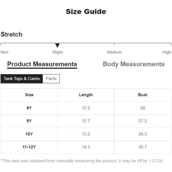This screenshot has height=172, width=172.
Task: Select the 10Y size row
Action: click(86, 134)
